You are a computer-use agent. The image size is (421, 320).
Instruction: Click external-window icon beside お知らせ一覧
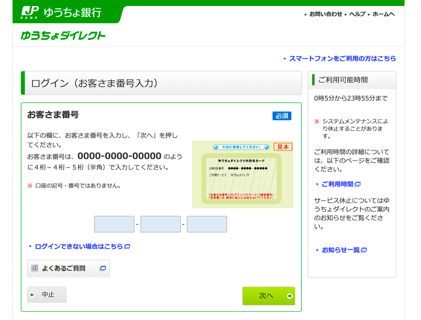pyautogui.click(x=364, y=250)
